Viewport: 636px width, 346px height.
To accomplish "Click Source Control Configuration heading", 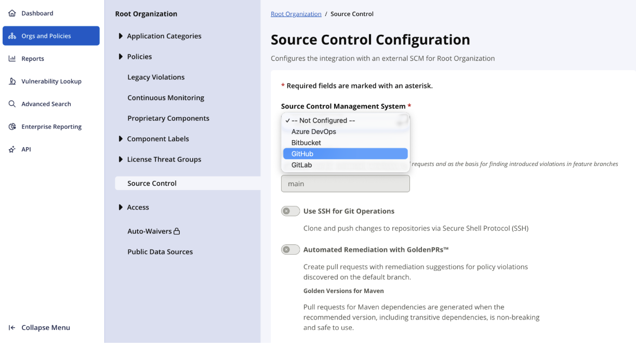I will pyautogui.click(x=370, y=39).
